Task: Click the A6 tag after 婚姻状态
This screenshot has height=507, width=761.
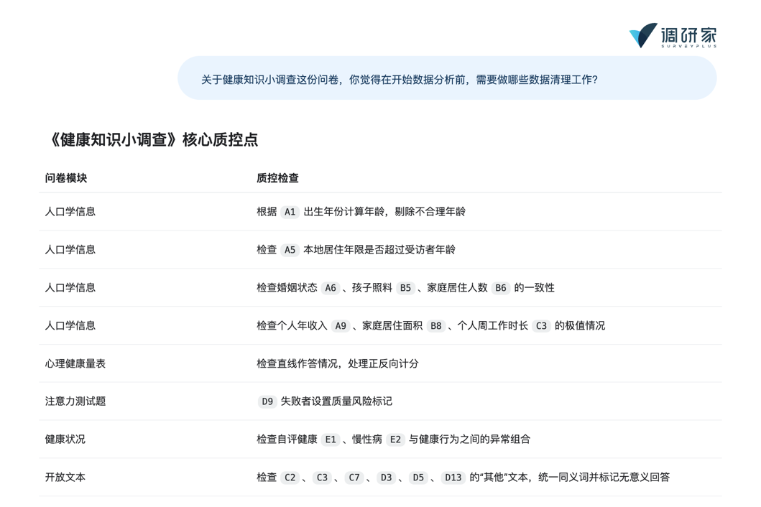Action: click(x=331, y=288)
